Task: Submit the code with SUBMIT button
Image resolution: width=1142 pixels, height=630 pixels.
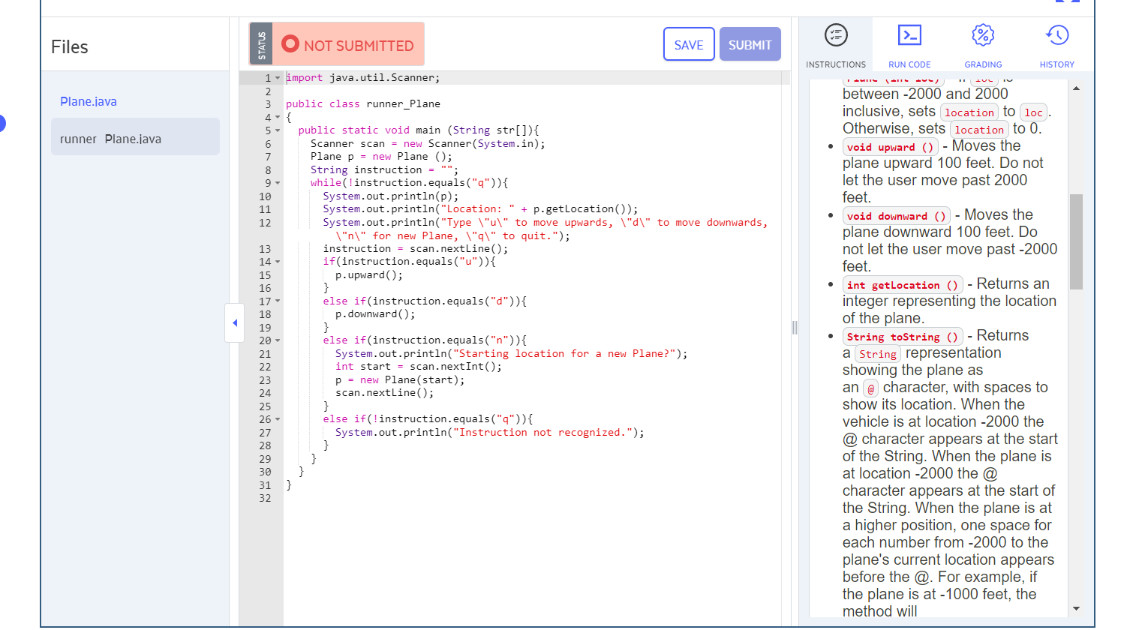Action: point(750,43)
